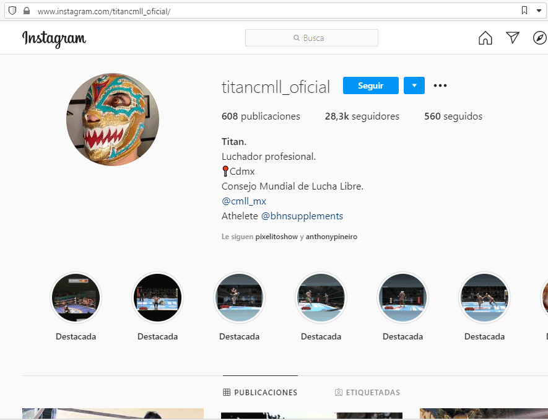Click the tracking protection shield icon
The width and height of the screenshot is (548, 420).
[x=12, y=11]
